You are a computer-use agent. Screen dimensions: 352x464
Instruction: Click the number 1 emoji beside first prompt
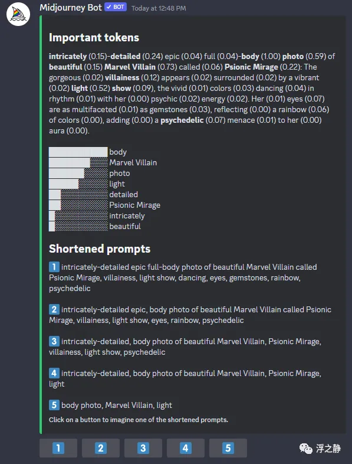point(54,267)
